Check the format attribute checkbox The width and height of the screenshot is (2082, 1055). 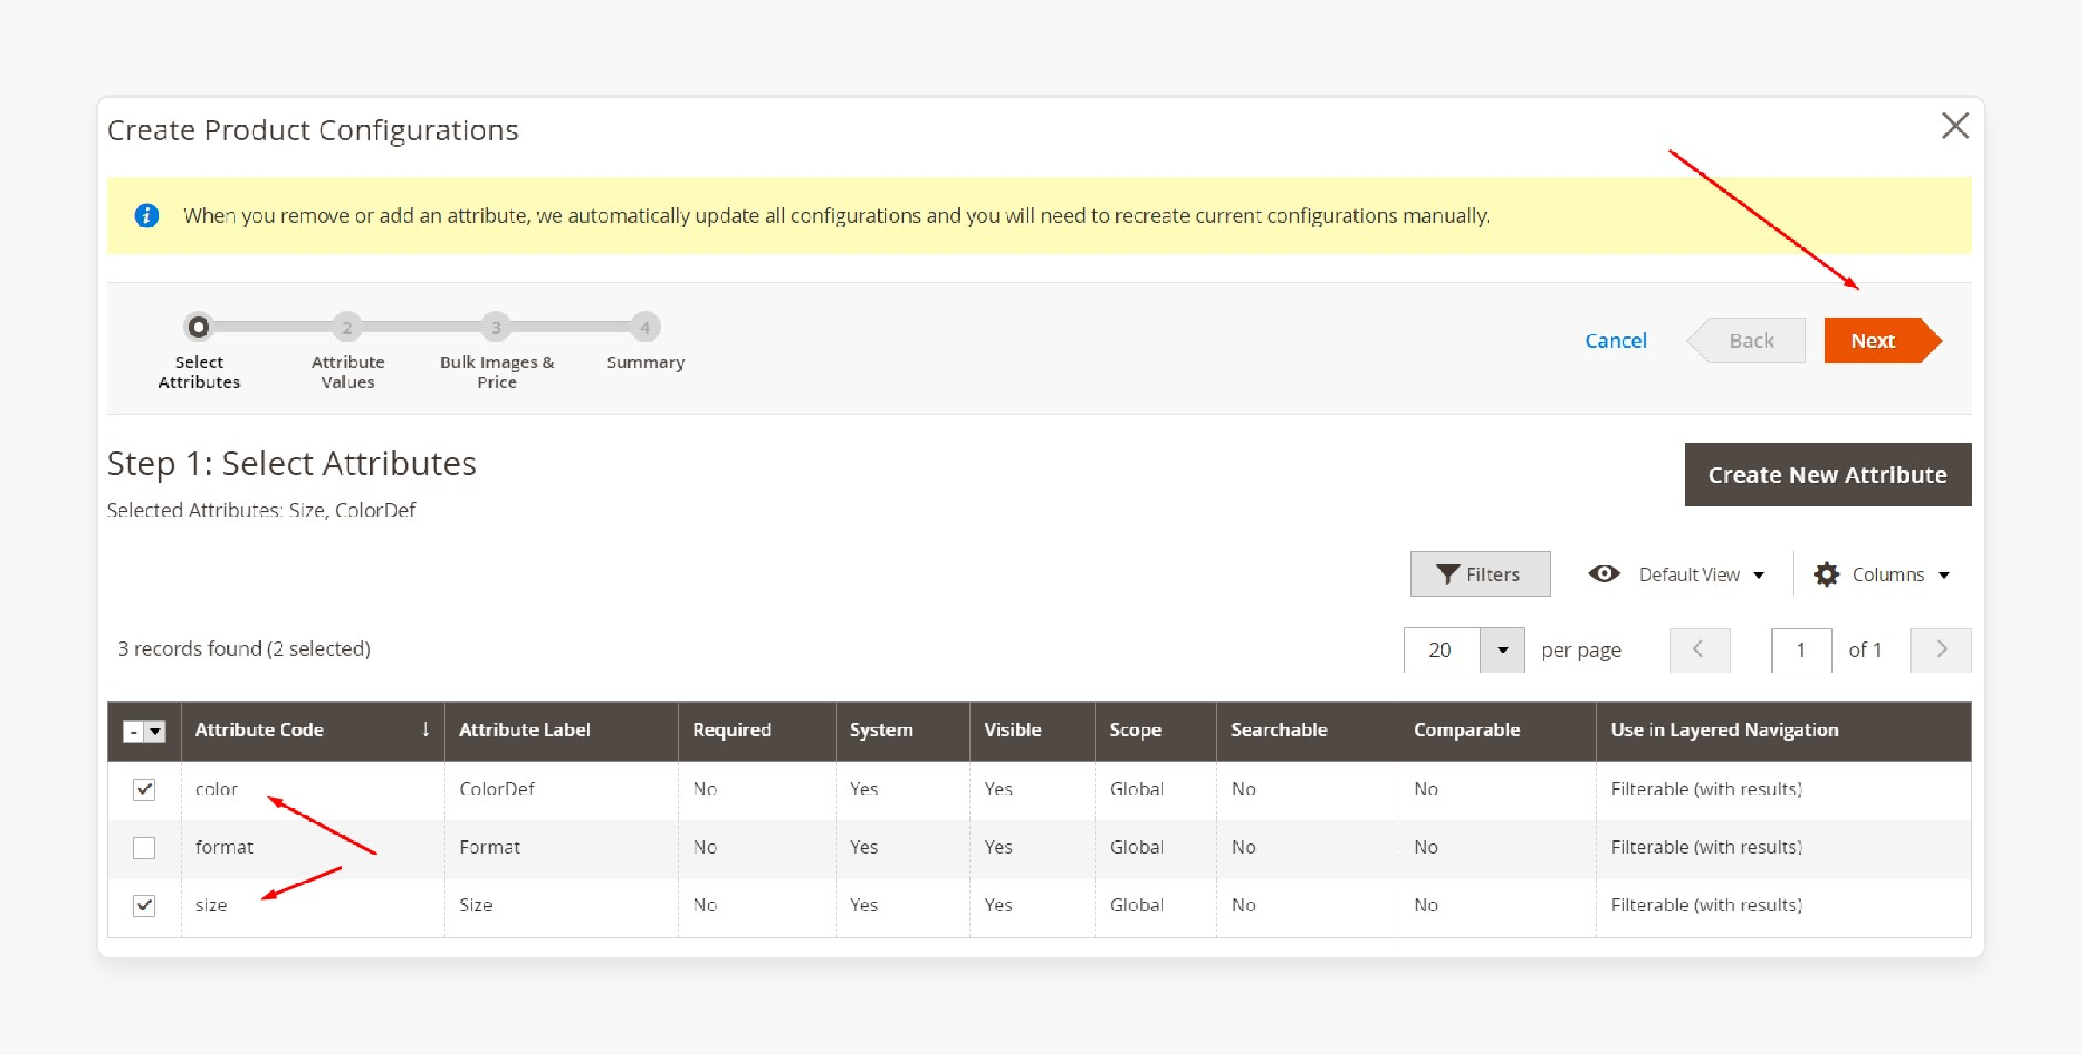click(144, 848)
